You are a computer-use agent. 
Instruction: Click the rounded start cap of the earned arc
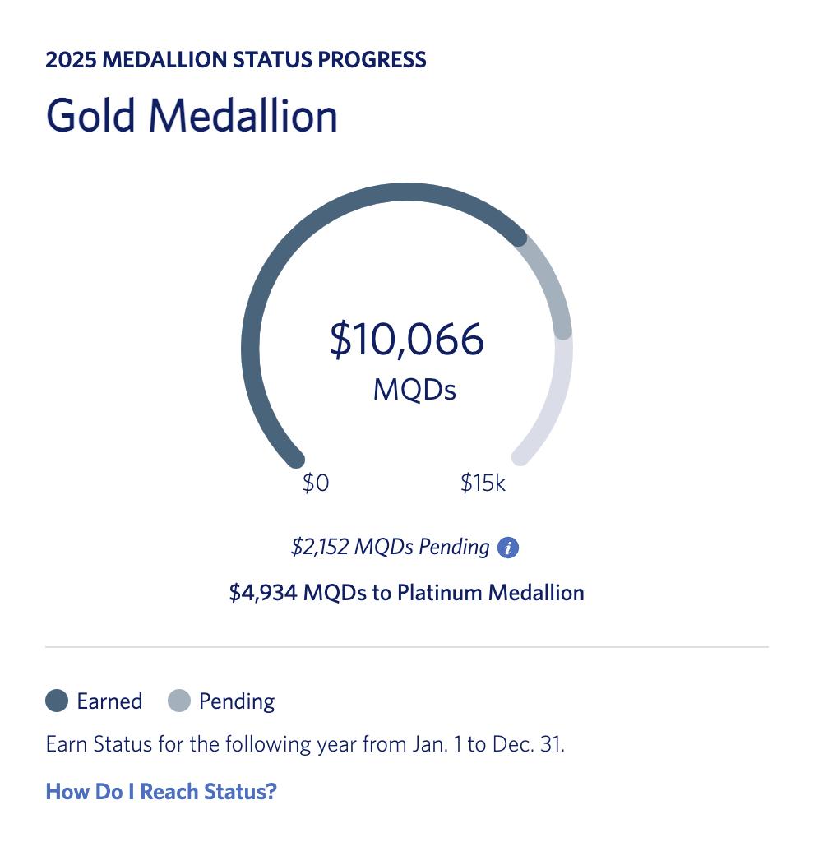(294, 457)
